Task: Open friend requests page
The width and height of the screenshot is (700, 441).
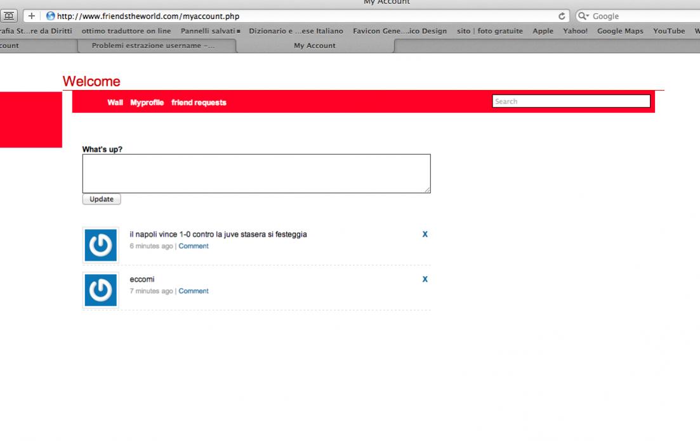Action: pyautogui.click(x=199, y=103)
